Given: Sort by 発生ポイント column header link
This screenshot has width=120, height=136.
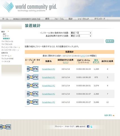Looking at the screenshot, I should (x=96, y=61).
